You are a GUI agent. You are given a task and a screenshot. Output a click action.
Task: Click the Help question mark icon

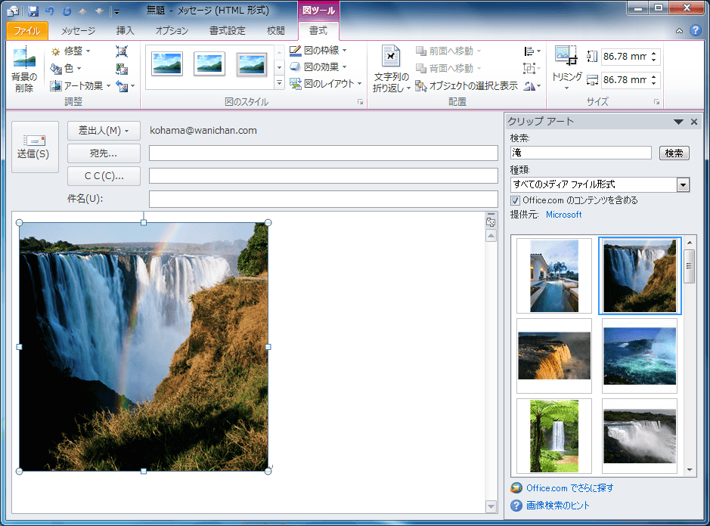coord(696,30)
